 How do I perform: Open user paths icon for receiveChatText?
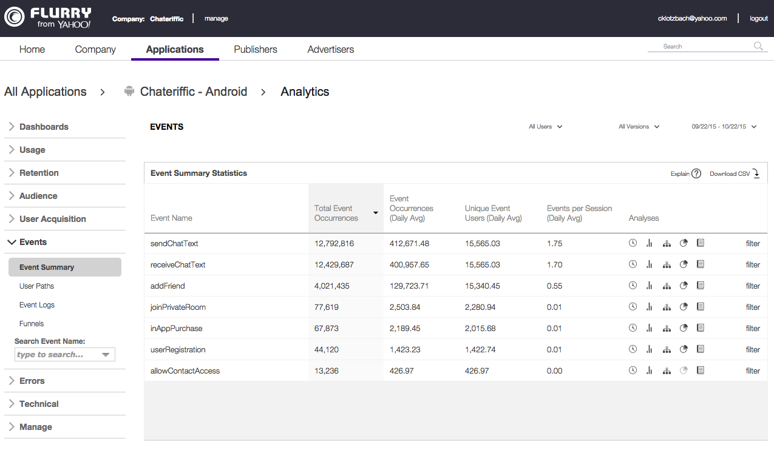pyautogui.click(x=667, y=264)
